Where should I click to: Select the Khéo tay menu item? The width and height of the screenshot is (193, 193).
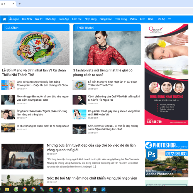[51, 19]
